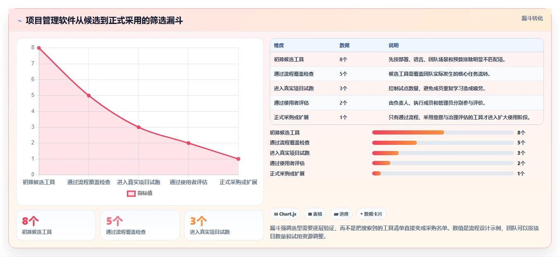560x257 pixels.
Task: Select the chart data point at value 8
Action: coord(39,48)
